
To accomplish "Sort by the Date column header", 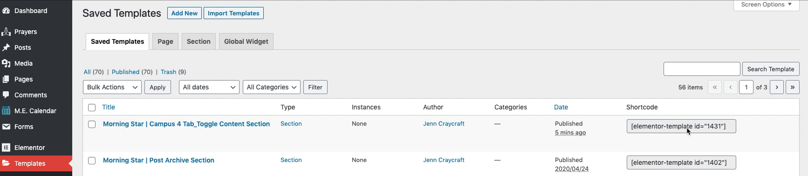I will (x=561, y=107).
